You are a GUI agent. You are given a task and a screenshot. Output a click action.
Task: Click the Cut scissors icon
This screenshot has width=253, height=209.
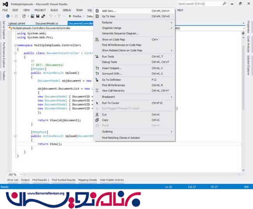[x=97, y=115]
